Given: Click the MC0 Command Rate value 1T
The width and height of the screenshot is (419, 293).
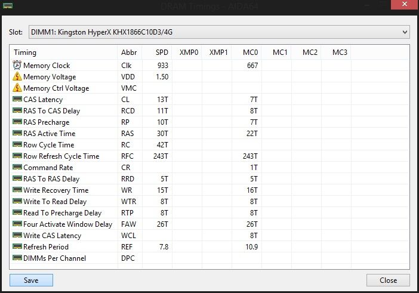Looking at the screenshot, I should click(254, 168).
